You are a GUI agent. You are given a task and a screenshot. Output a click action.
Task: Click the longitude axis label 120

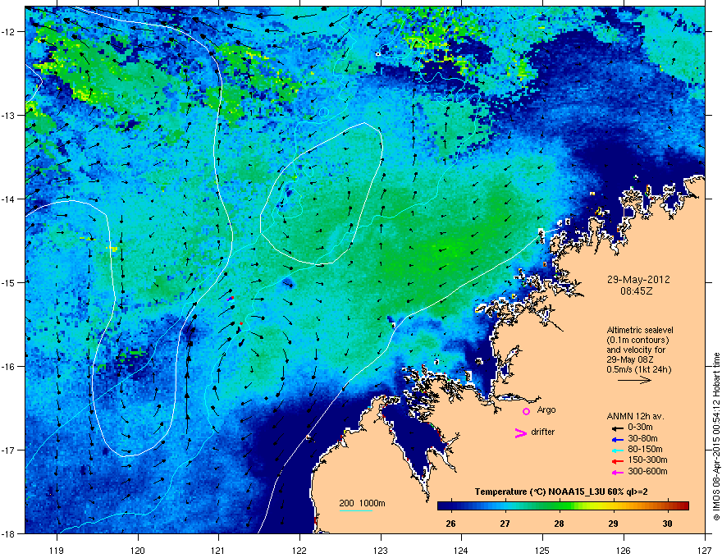click(x=138, y=550)
